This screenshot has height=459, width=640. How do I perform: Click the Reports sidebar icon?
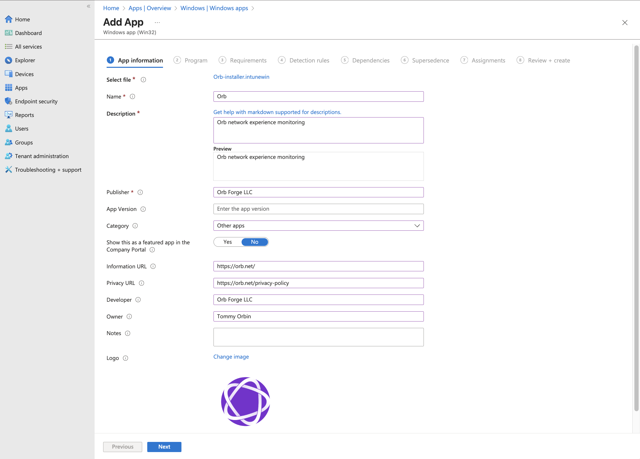pos(9,115)
